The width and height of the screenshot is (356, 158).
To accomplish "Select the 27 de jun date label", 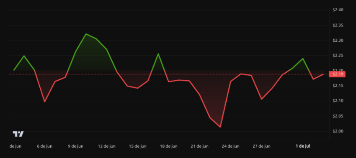I will point(261,146).
